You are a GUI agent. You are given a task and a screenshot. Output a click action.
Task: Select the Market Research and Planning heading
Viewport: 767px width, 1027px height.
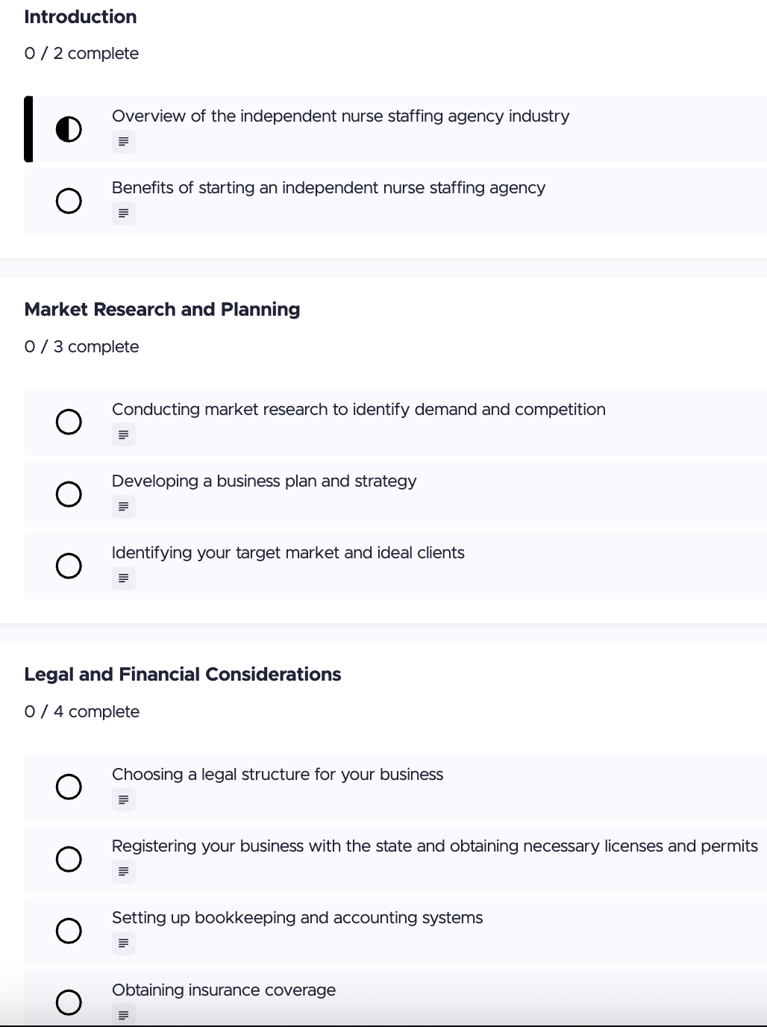click(162, 310)
